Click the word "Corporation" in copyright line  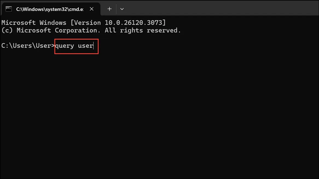pyautogui.click(x=77, y=31)
